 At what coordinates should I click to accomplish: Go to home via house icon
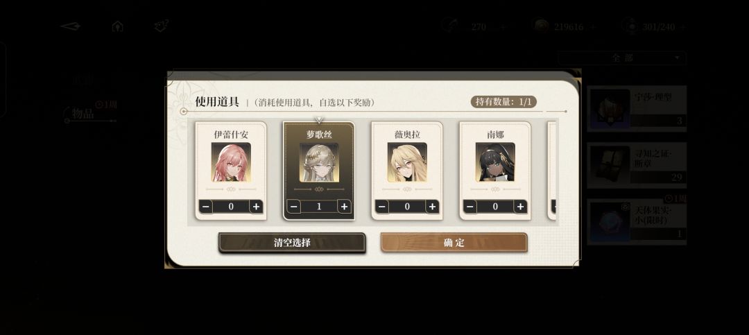pyautogui.click(x=117, y=26)
